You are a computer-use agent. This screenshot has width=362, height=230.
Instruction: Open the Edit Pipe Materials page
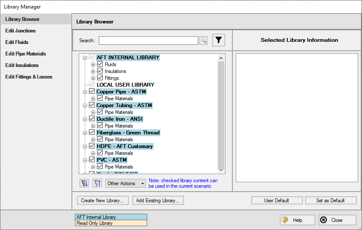tap(26, 54)
